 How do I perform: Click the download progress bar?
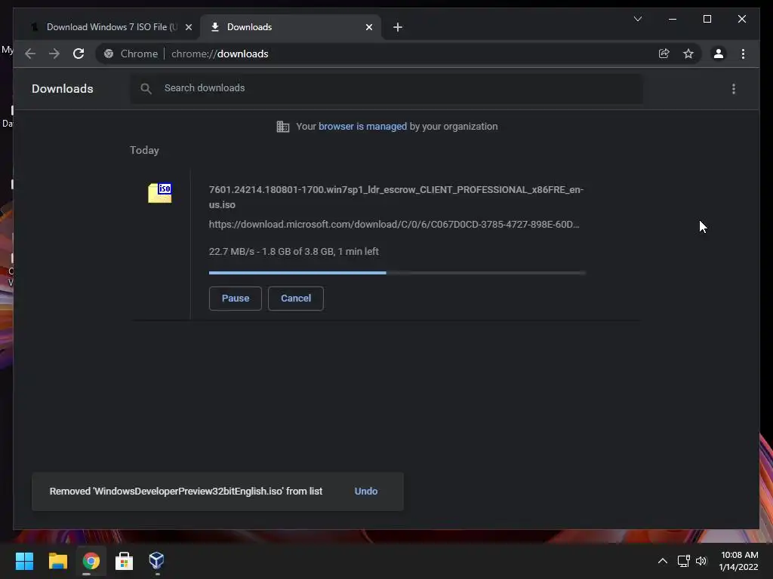(397, 273)
